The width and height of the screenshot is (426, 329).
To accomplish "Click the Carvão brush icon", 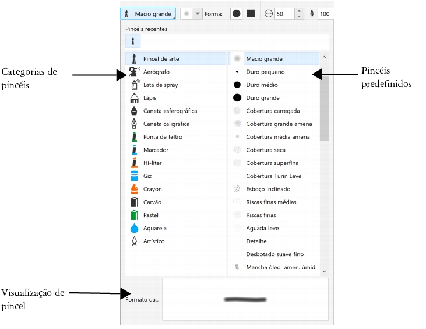I will [134, 202].
